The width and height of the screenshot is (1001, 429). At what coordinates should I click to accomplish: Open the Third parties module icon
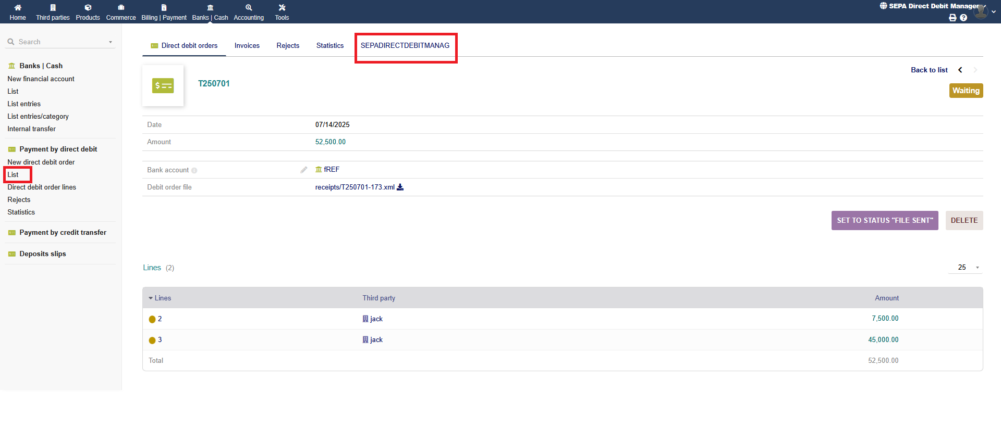[53, 8]
